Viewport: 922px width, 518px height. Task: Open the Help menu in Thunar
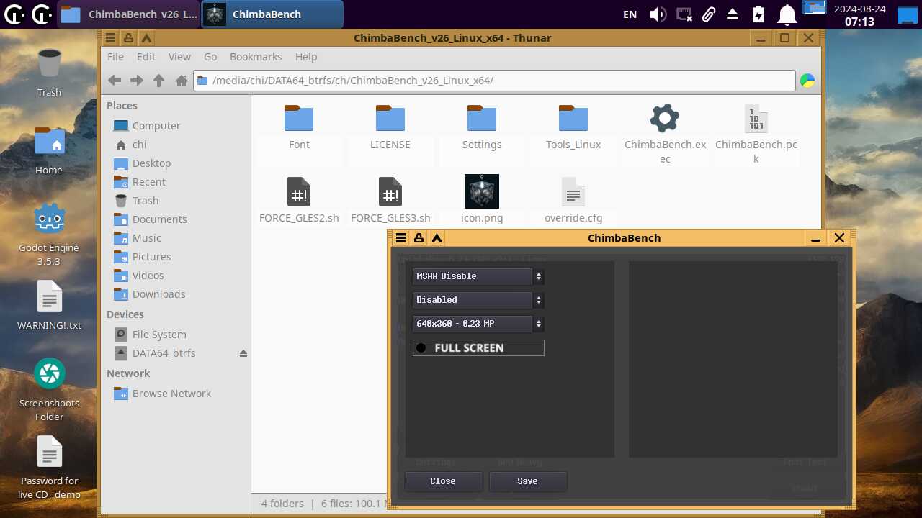coord(306,57)
